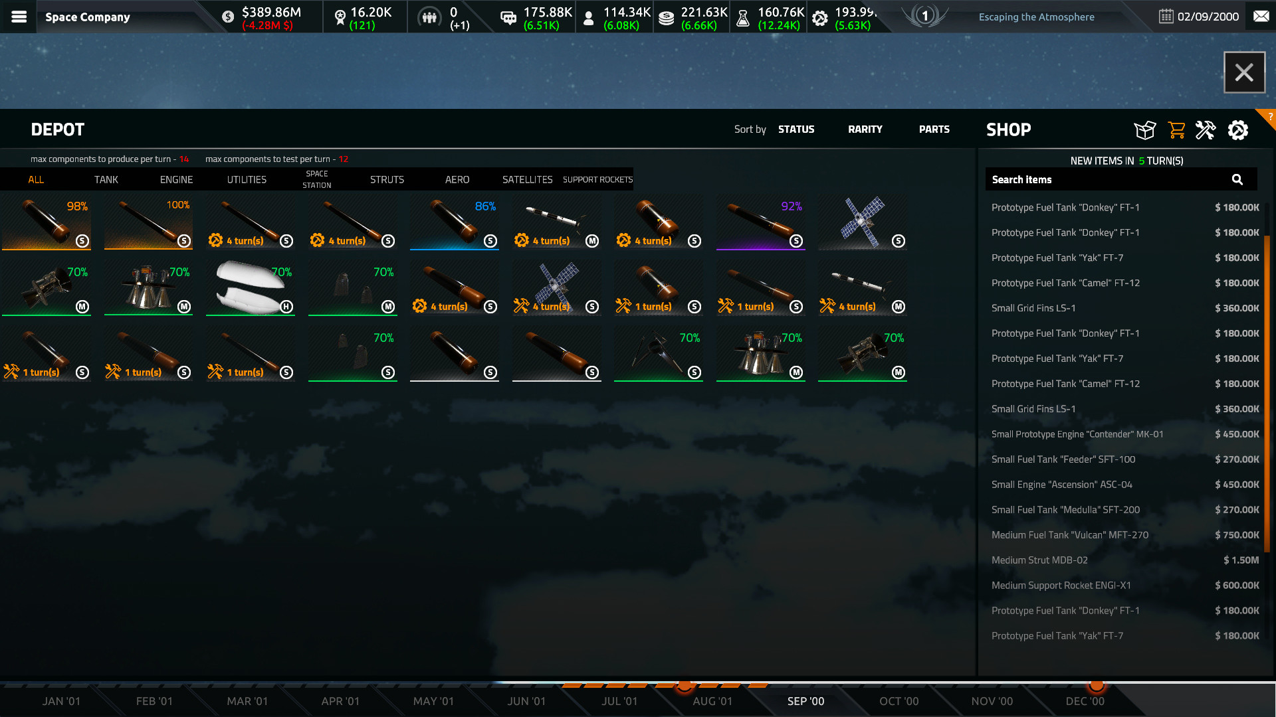1276x717 pixels.
Task: Click the money counter showing $389.86M
Action: 265,17
